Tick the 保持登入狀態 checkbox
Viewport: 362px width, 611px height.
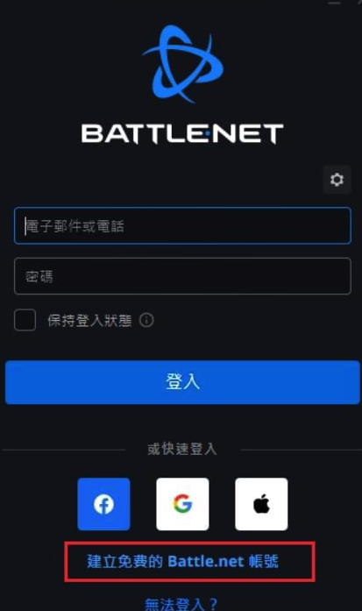(x=25, y=320)
